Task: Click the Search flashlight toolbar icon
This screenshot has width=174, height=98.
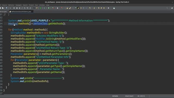Action: [70, 8]
